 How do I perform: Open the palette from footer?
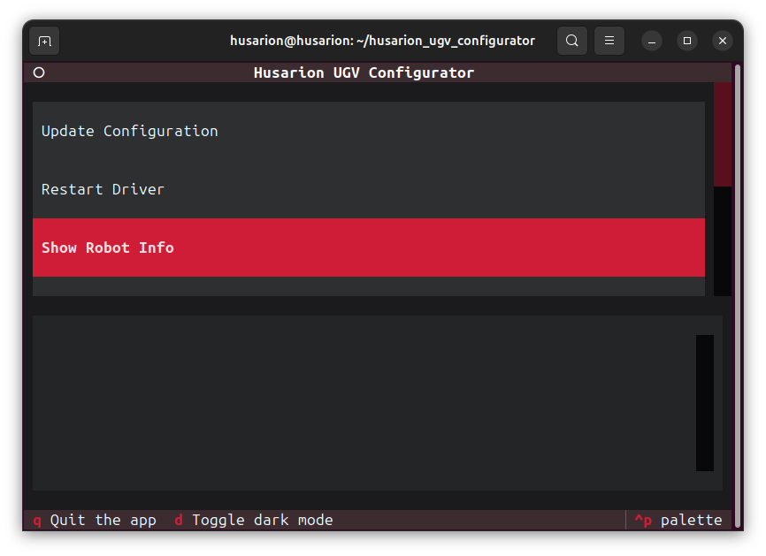tap(678, 521)
